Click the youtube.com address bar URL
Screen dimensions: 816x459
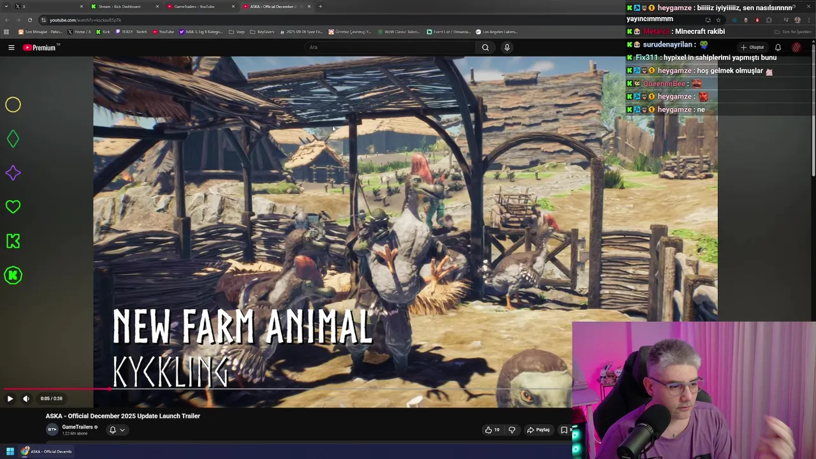click(85, 20)
